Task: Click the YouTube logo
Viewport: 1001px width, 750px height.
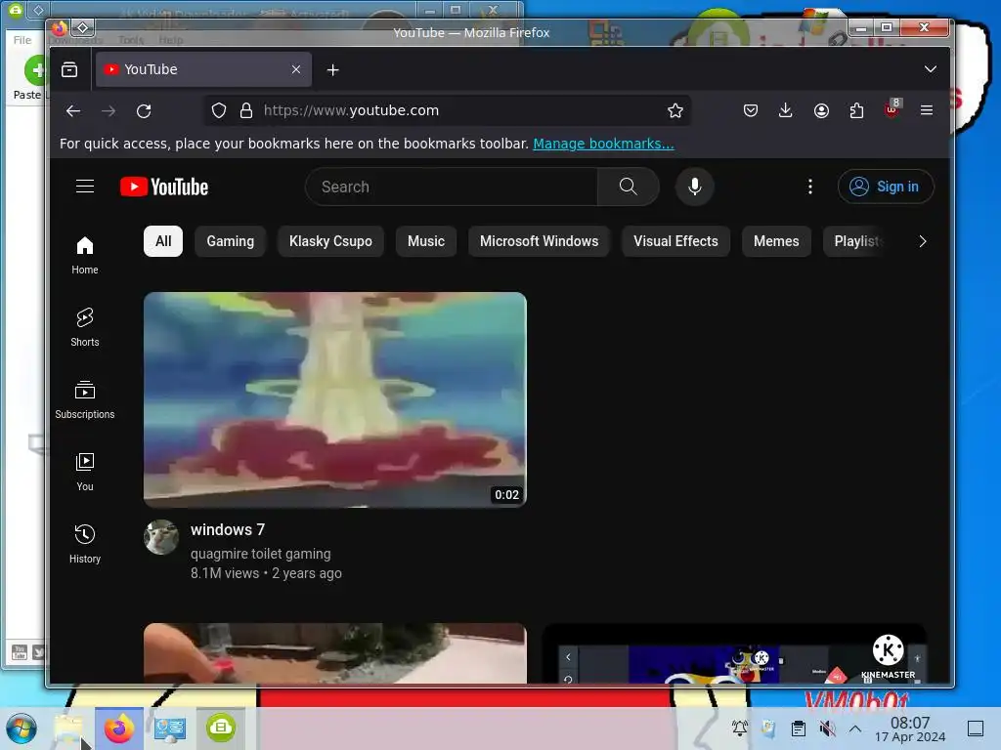Action: point(164,187)
